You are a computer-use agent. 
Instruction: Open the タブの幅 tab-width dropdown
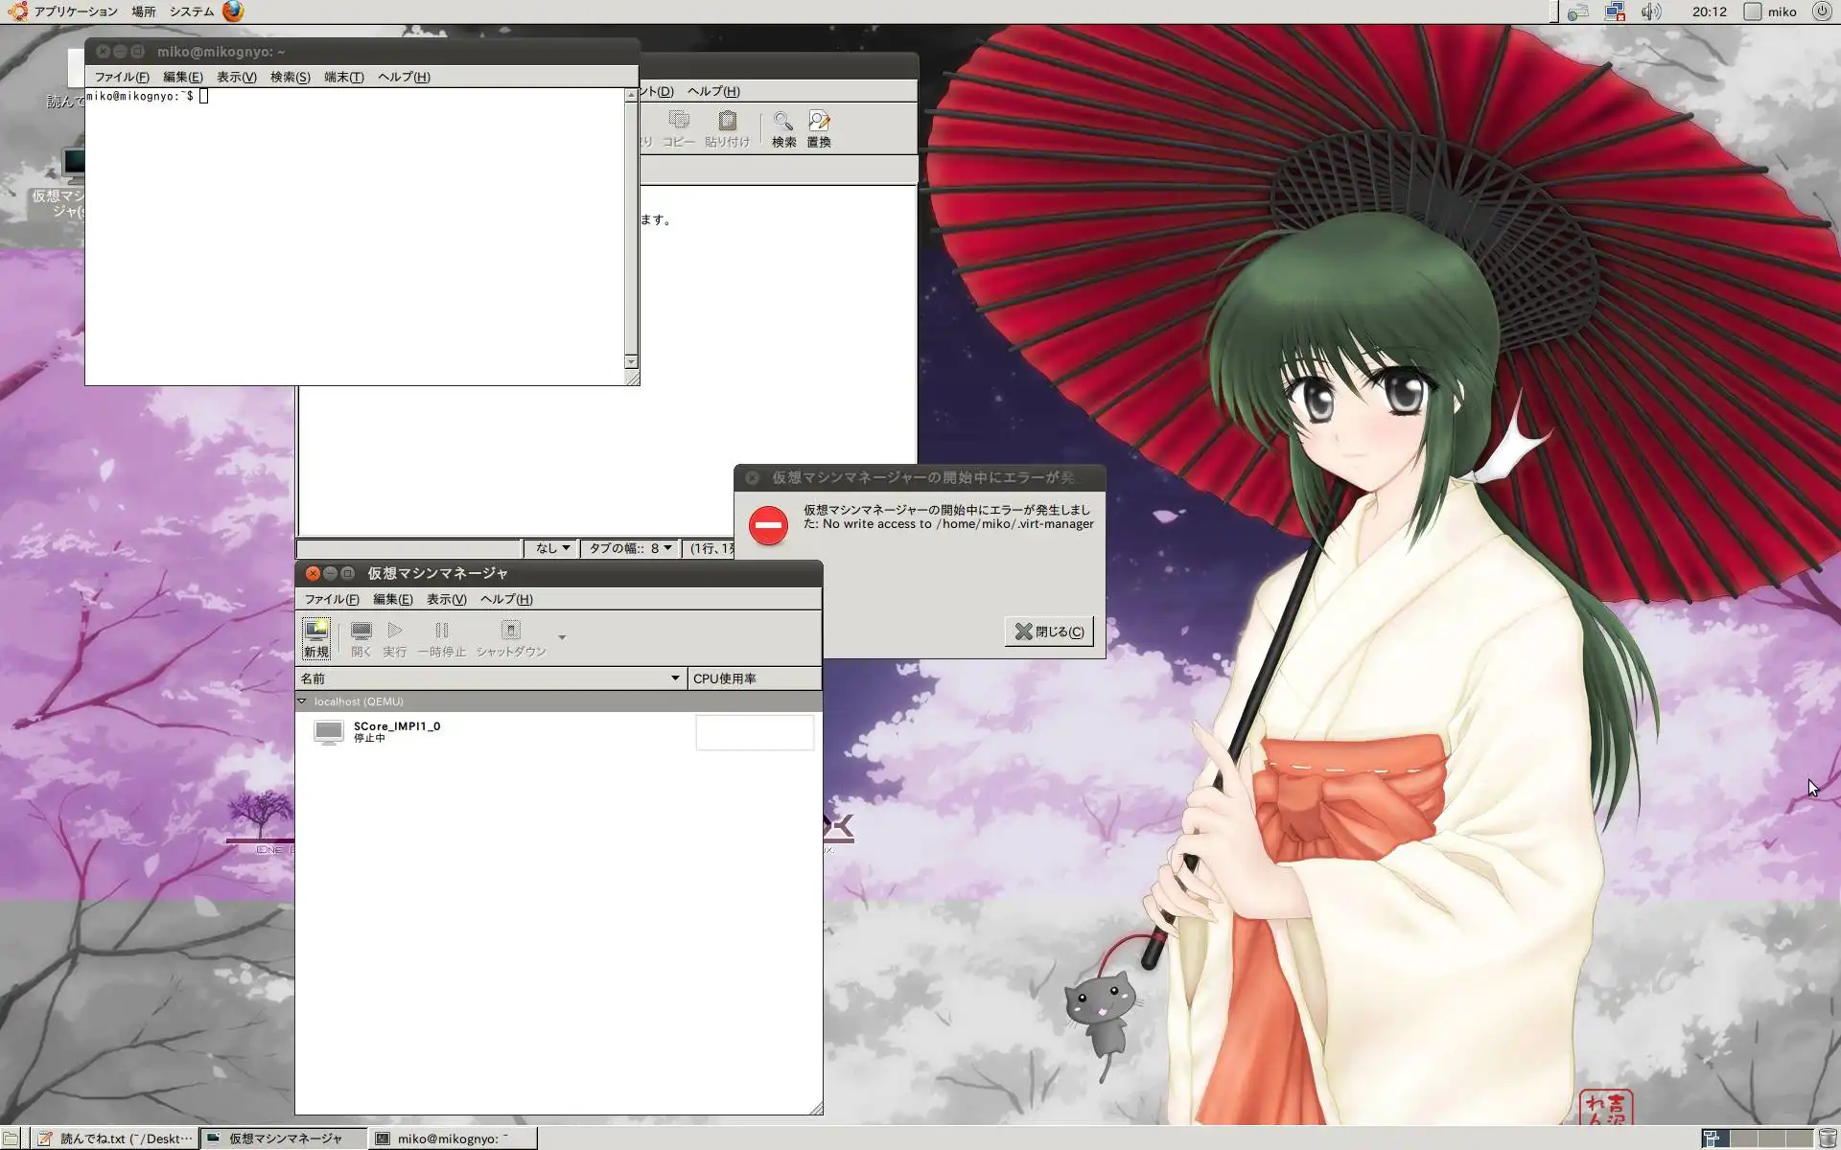tap(629, 548)
